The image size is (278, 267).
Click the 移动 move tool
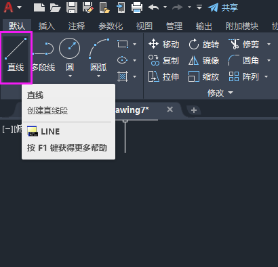pos(164,44)
